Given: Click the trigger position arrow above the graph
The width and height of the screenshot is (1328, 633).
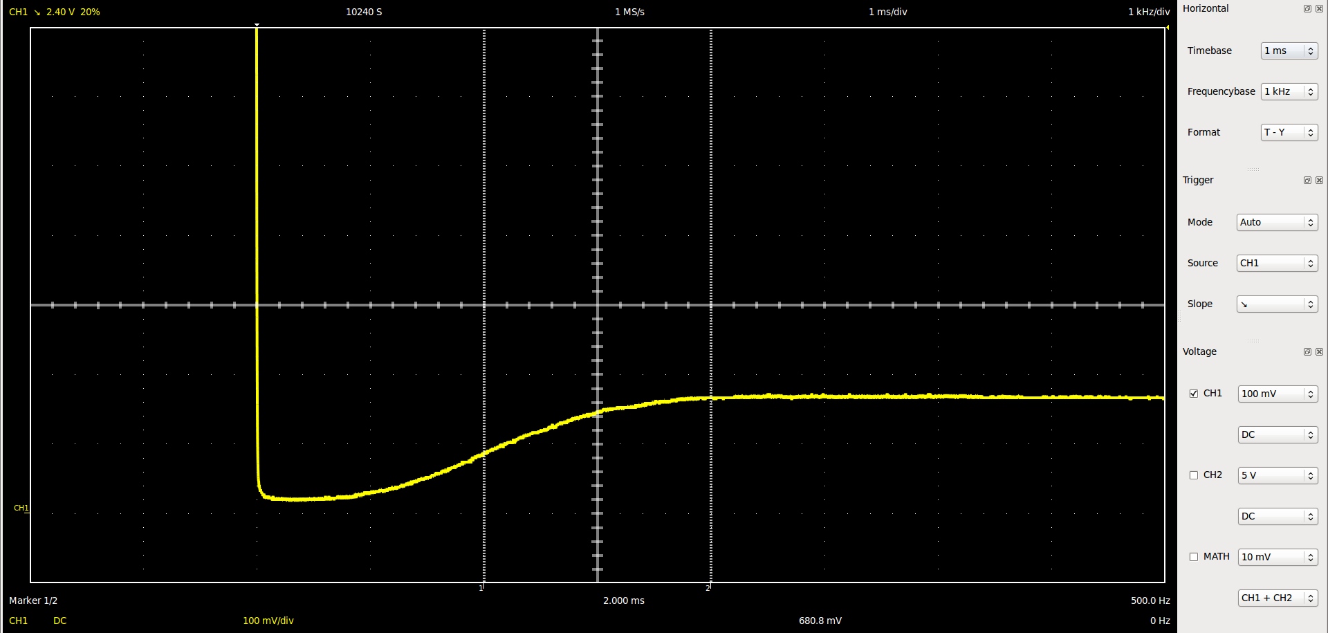Looking at the screenshot, I should tap(257, 25).
